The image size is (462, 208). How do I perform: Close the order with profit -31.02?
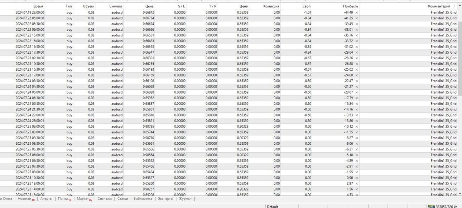(x=356, y=47)
